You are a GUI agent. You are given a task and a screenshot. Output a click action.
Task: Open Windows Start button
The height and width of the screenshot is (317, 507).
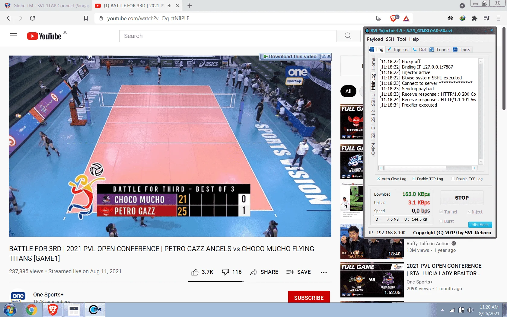coord(10,310)
